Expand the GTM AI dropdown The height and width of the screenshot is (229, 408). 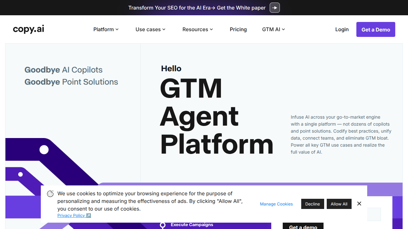[x=273, y=29]
